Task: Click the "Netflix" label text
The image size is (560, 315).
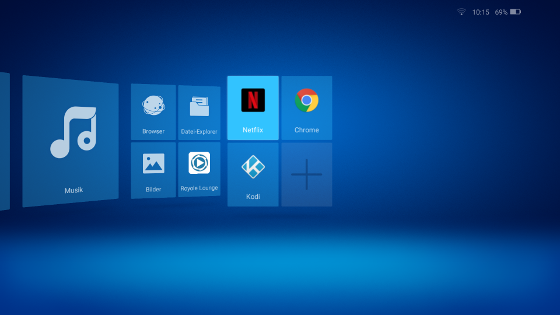Action: tap(253, 130)
